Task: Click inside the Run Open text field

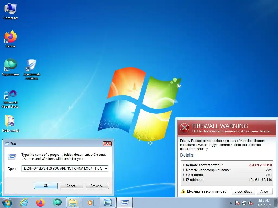Action: tap(63, 168)
